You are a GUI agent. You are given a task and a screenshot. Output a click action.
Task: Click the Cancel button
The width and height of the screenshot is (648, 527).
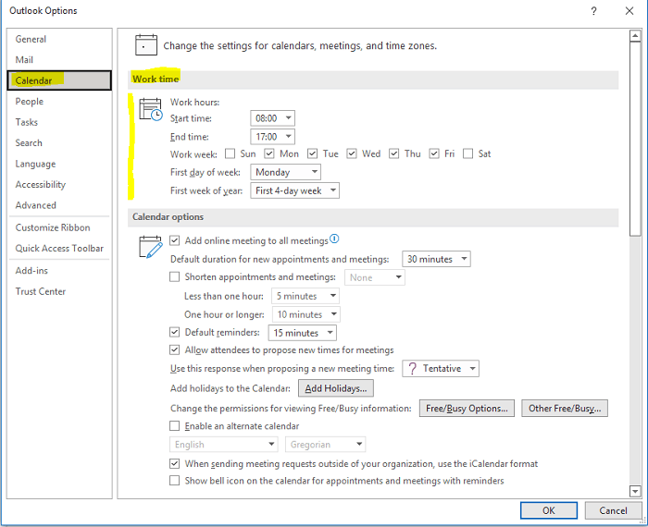click(x=613, y=510)
